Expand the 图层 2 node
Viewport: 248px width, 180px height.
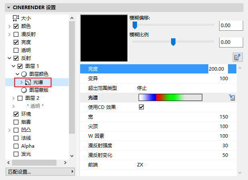14,98
